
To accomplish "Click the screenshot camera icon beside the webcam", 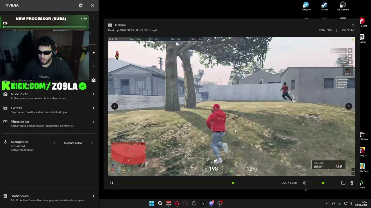I will pyautogui.click(x=93, y=80).
